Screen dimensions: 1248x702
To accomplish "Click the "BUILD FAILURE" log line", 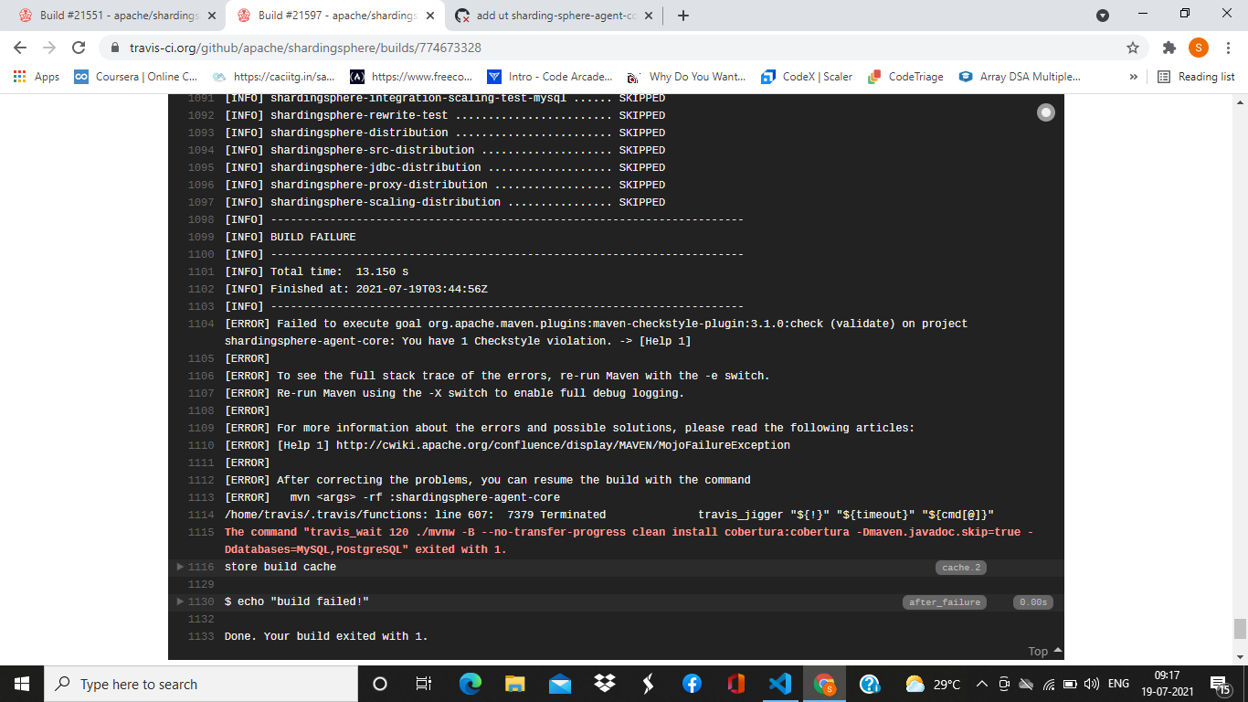I will pyautogui.click(x=313, y=237).
